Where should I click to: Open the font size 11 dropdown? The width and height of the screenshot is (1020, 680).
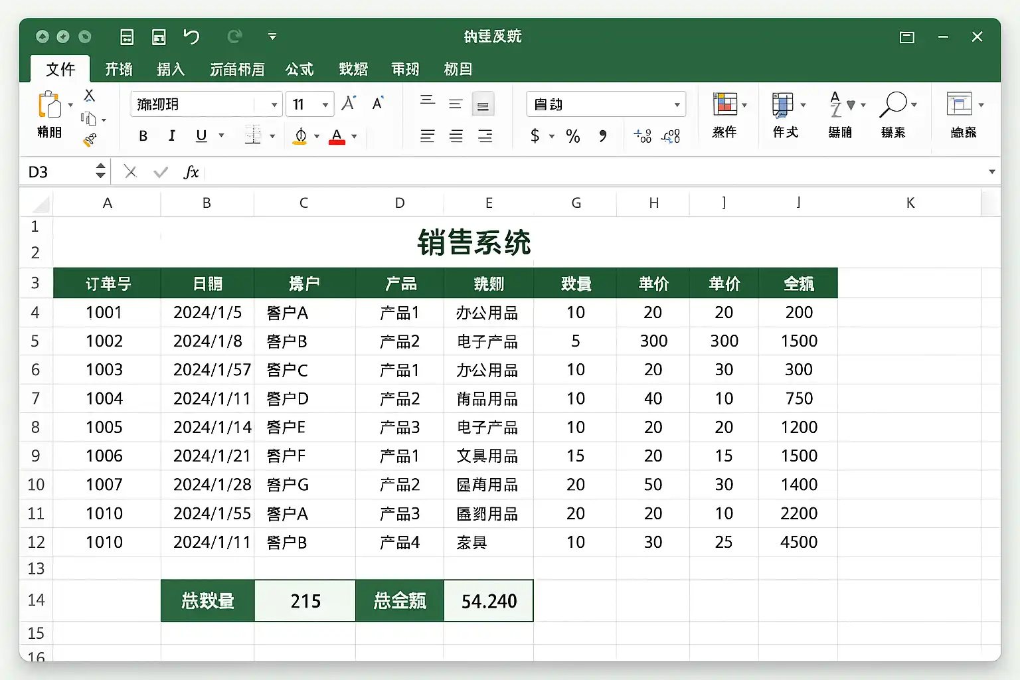pyautogui.click(x=325, y=104)
